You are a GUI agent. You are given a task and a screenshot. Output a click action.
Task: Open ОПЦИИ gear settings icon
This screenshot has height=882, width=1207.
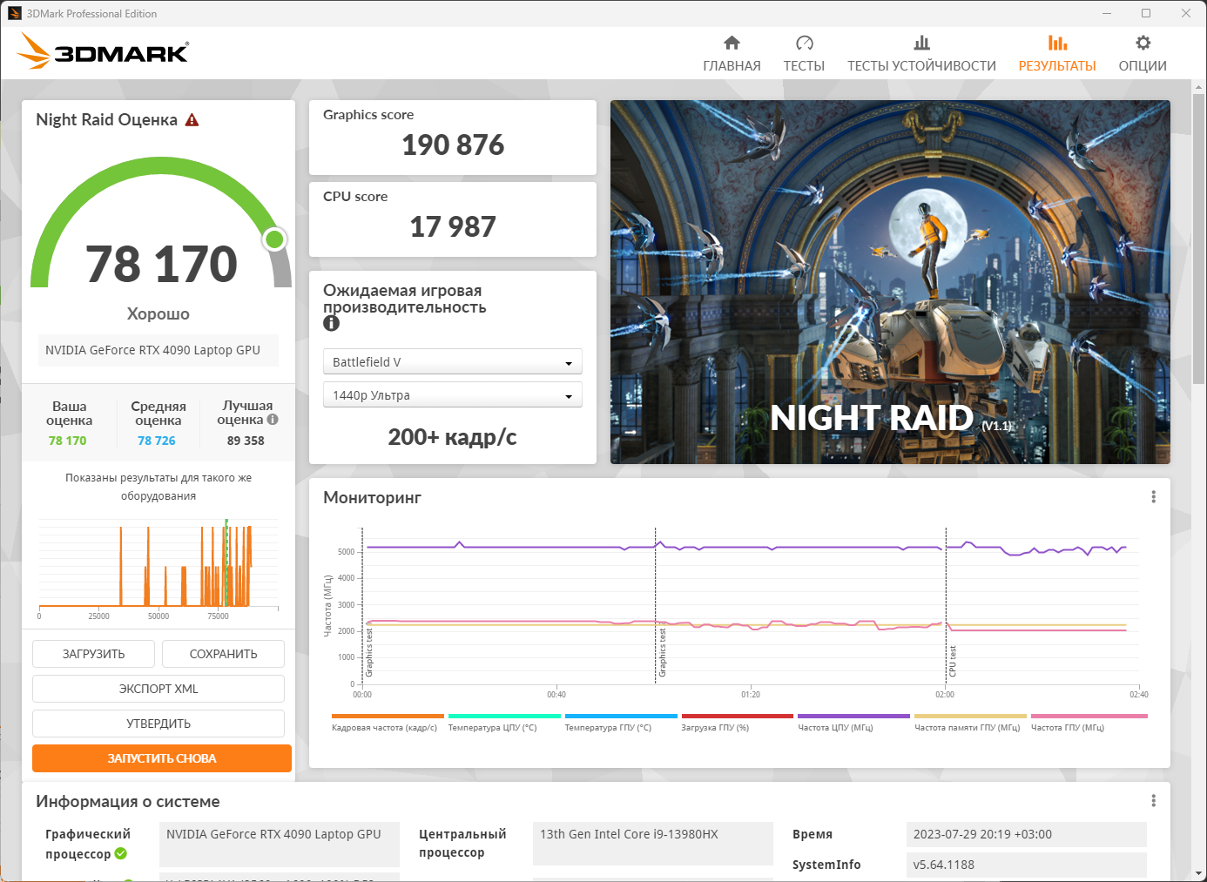tap(1143, 43)
